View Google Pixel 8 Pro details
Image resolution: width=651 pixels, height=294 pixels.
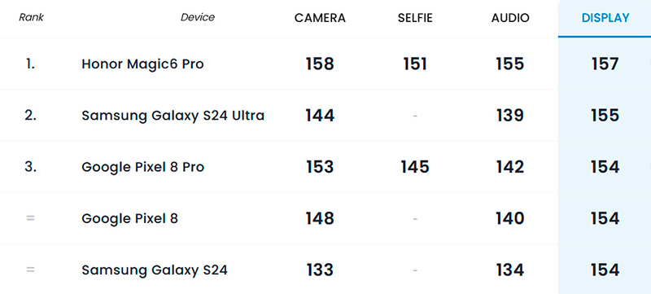[143, 167]
